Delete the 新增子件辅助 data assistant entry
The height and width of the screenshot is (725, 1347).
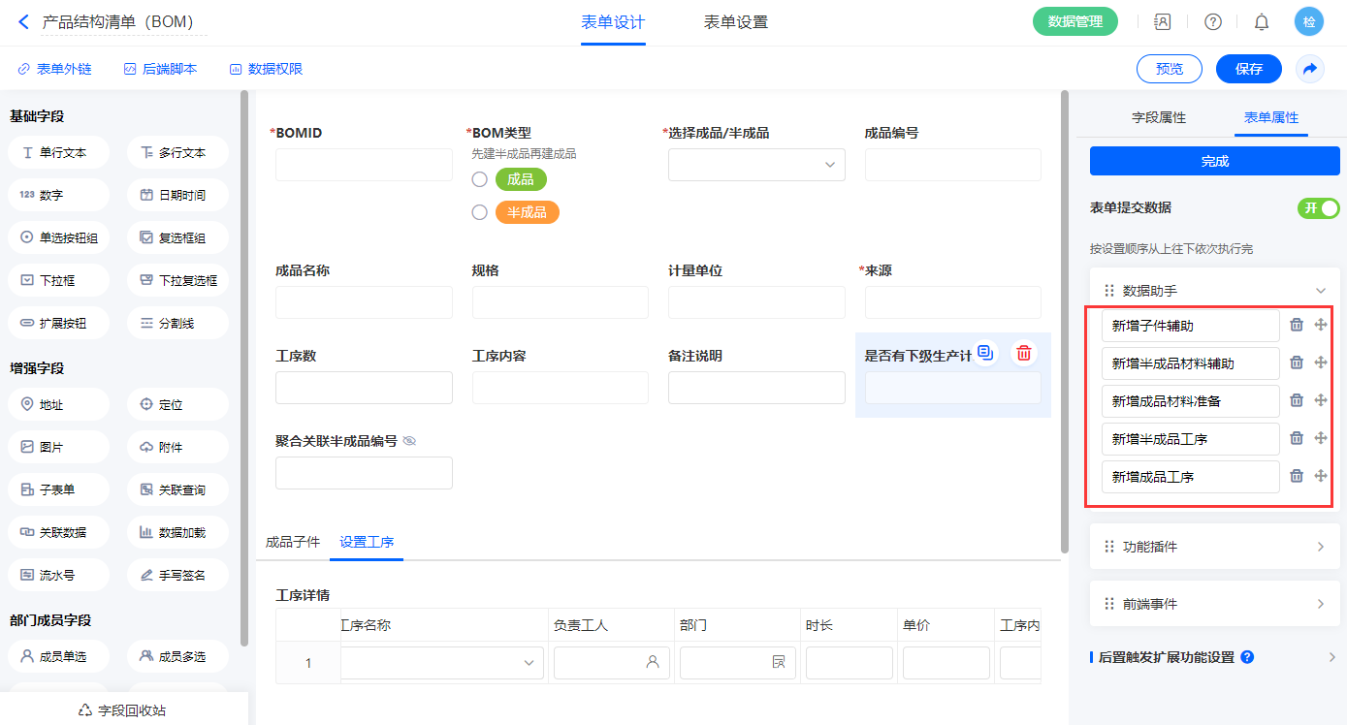pyautogui.click(x=1297, y=325)
